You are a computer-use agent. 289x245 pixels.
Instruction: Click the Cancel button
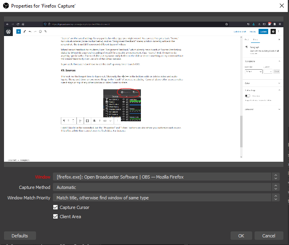coord(269,236)
